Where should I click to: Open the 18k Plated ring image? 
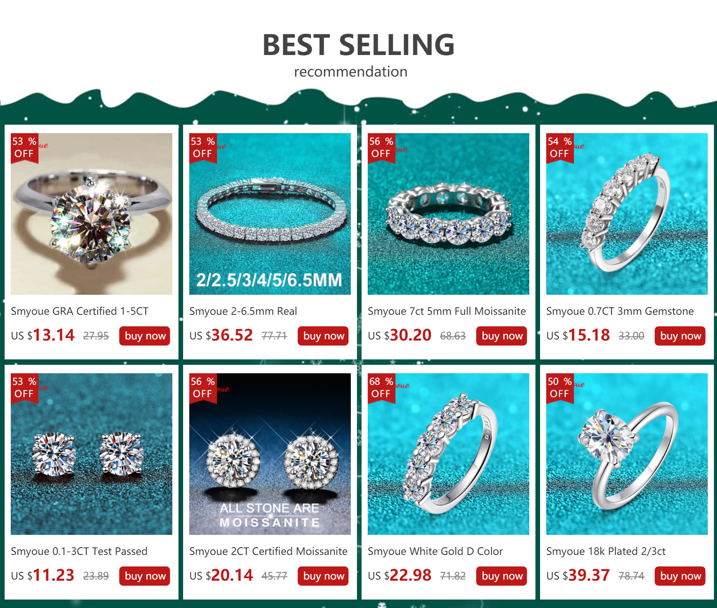click(x=627, y=454)
